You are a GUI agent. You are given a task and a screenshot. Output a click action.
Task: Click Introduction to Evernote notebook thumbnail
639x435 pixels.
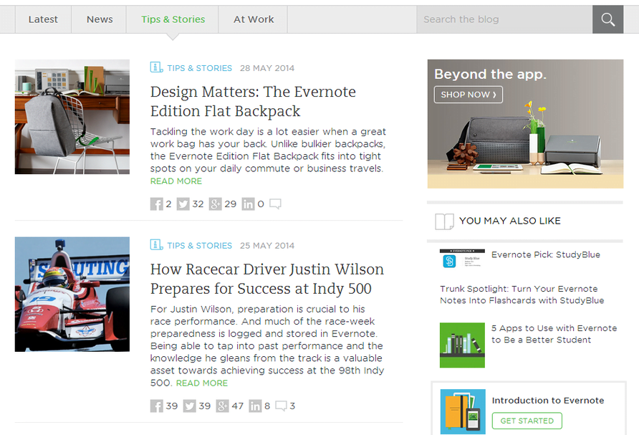tap(463, 412)
